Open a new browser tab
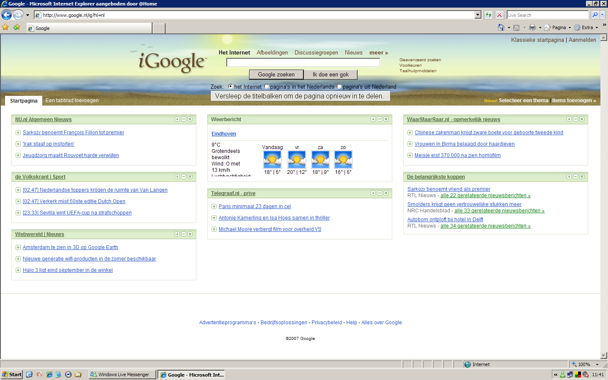The height and width of the screenshot is (380, 608). 159,28
